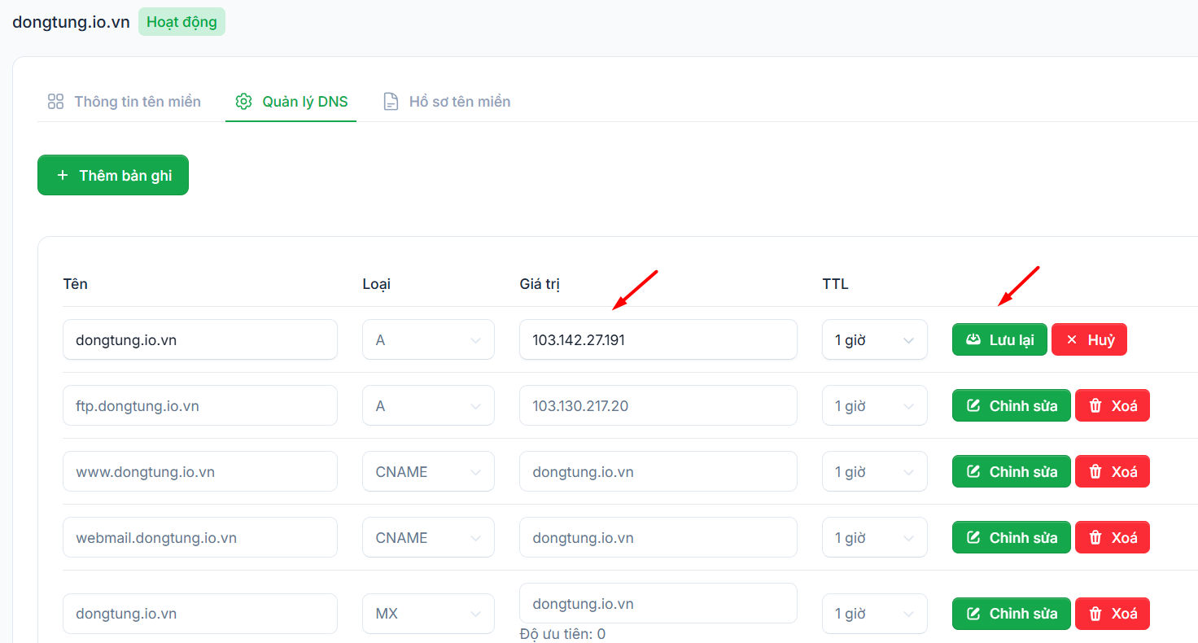Edit the webmail.dongtung.io.vn record with Chỉnh sửa
Image resolution: width=1198 pixels, height=643 pixels.
click(x=1012, y=537)
